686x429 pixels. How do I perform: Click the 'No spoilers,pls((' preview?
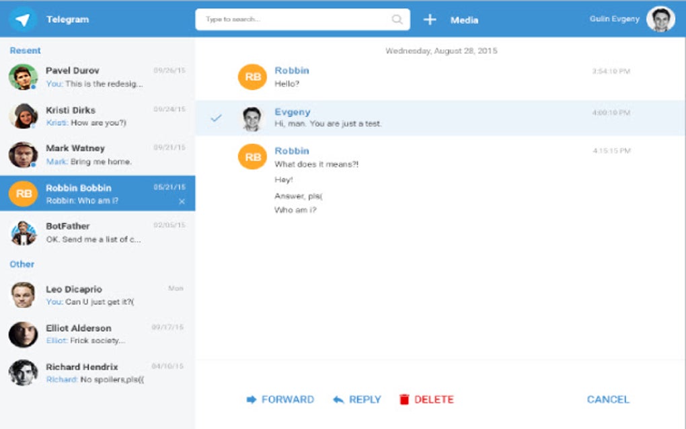[x=112, y=380]
